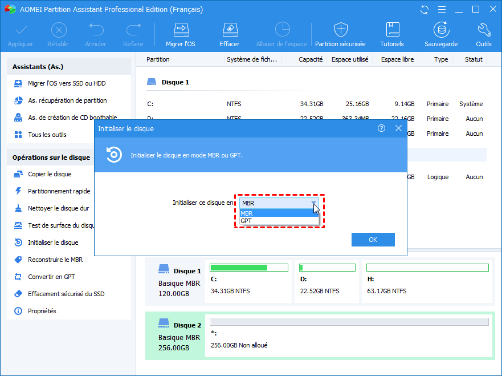Screen dimensions: 502x376
Task: Select the C: partition row in list
Action: click(x=315, y=104)
